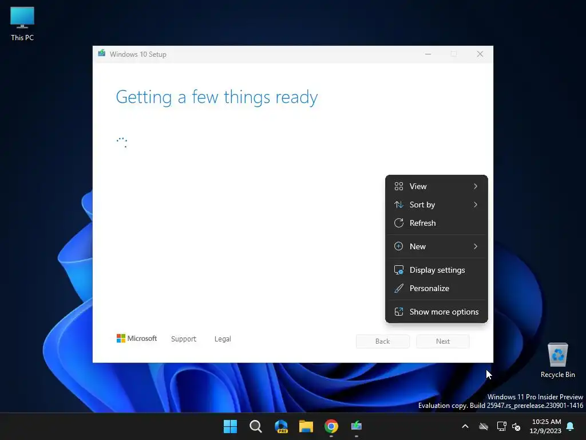Click the Back button in Setup
The height and width of the screenshot is (440, 586).
[x=383, y=341]
